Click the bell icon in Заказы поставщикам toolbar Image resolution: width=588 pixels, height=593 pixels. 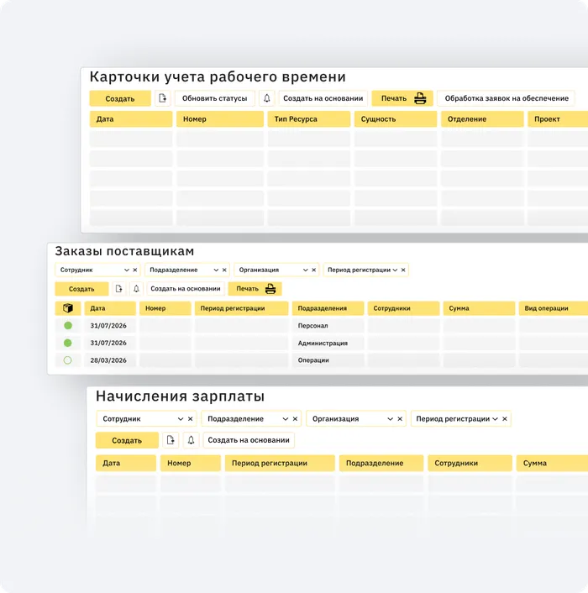[137, 289]
